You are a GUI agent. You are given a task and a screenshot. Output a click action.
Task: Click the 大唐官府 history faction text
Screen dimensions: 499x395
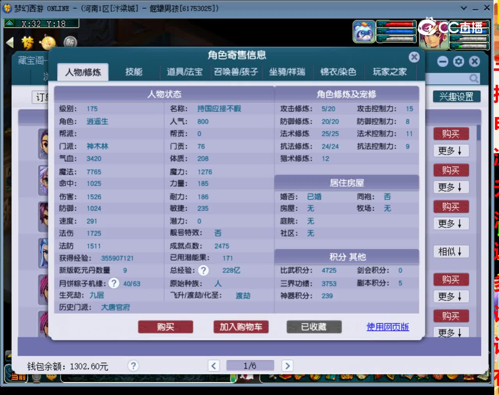(115, 307)
